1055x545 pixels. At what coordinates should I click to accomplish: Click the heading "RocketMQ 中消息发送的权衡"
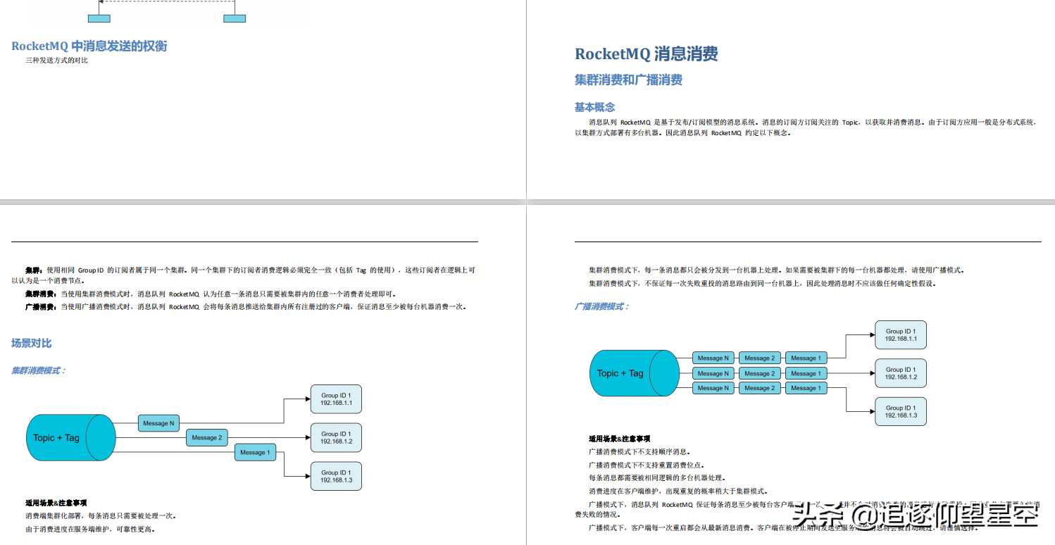click(x=89, y=46)
